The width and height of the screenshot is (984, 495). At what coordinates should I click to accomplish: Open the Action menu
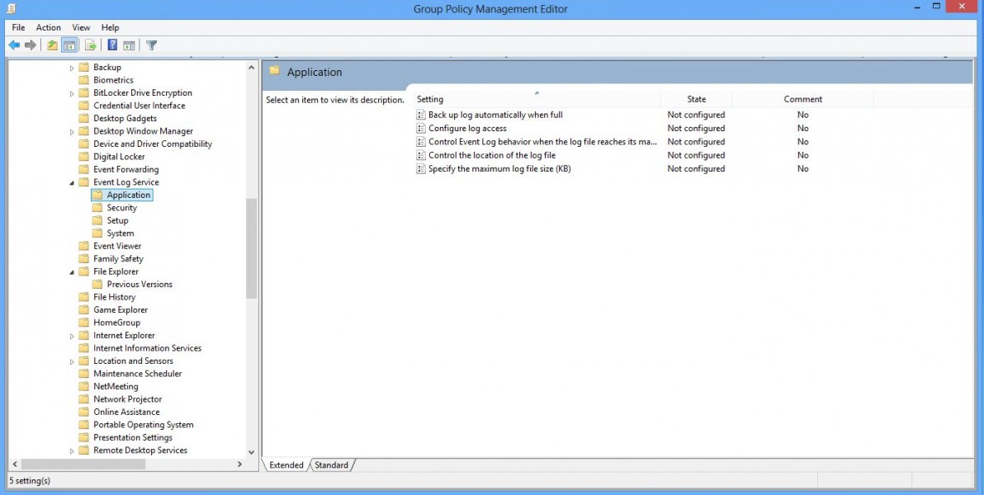coord(49,27)
